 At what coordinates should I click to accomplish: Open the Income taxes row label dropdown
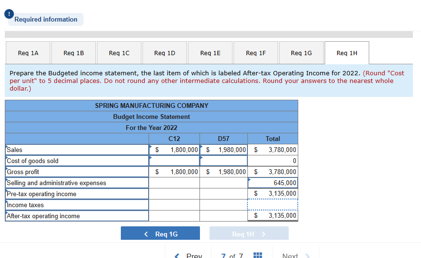coord(77,205)
